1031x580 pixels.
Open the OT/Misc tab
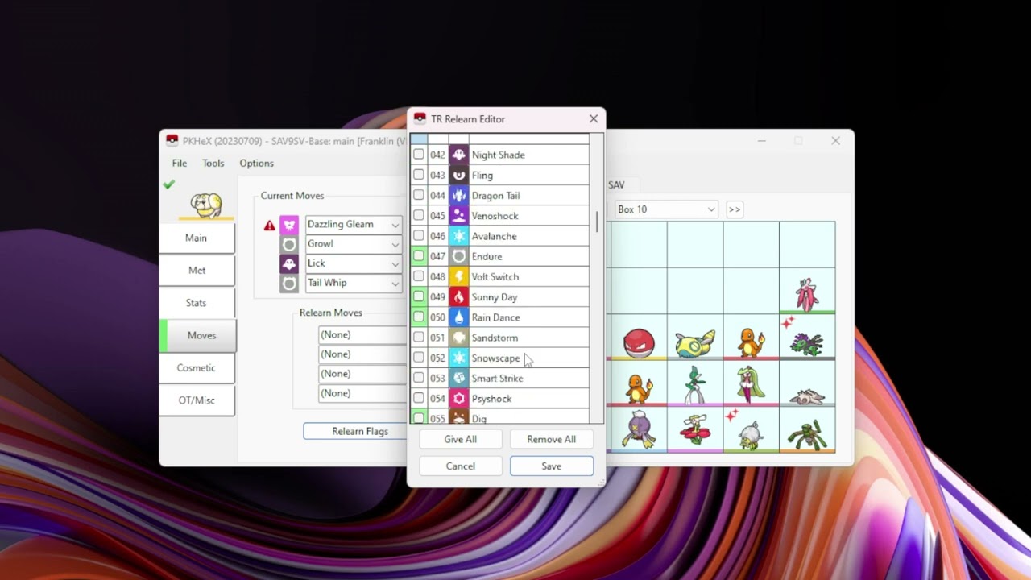197,400
